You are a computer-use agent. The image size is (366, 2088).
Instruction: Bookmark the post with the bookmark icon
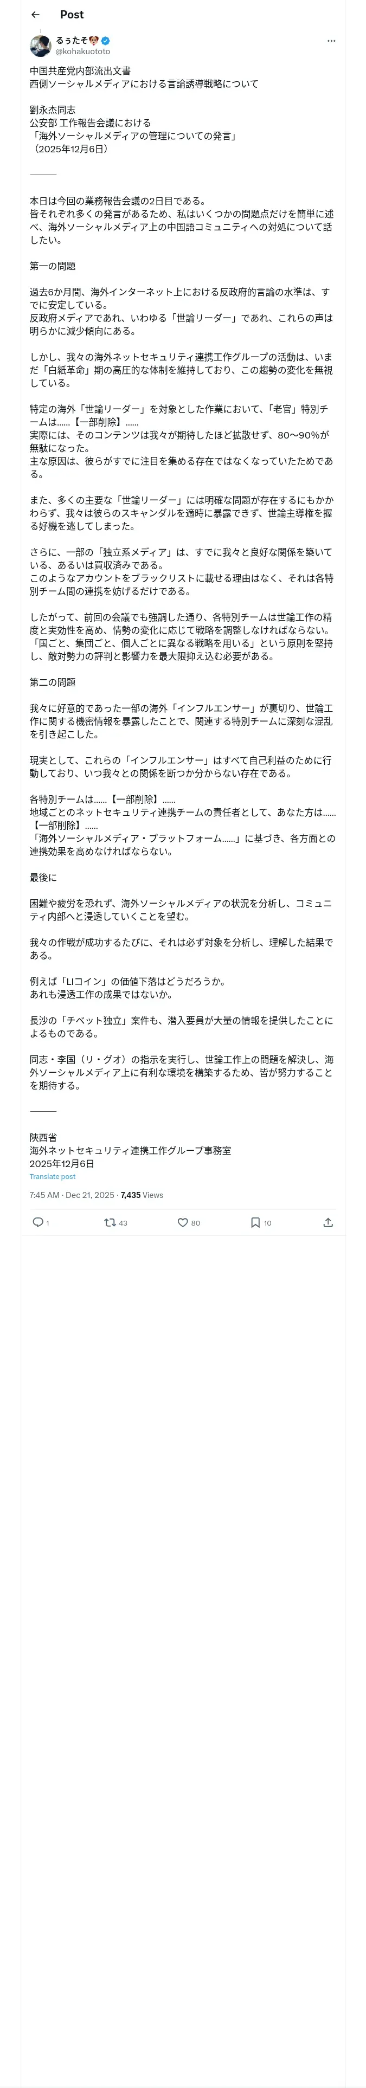(255, 1221)
